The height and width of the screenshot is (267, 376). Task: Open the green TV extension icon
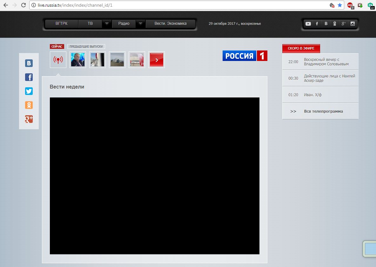[x=360, y=5]
